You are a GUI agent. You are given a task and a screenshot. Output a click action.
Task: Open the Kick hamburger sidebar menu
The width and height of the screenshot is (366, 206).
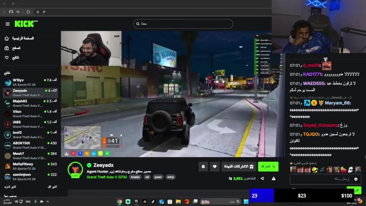pos(8,24)
